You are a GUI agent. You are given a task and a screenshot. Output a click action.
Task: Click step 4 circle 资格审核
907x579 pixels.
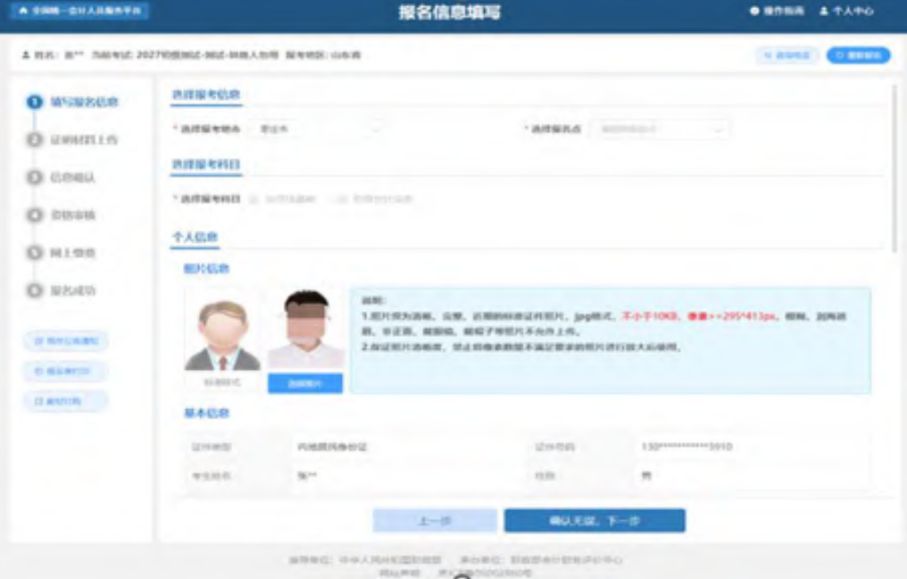(35, 215)
